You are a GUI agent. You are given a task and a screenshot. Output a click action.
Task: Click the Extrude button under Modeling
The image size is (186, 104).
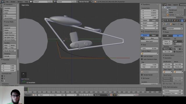[10, 56]
